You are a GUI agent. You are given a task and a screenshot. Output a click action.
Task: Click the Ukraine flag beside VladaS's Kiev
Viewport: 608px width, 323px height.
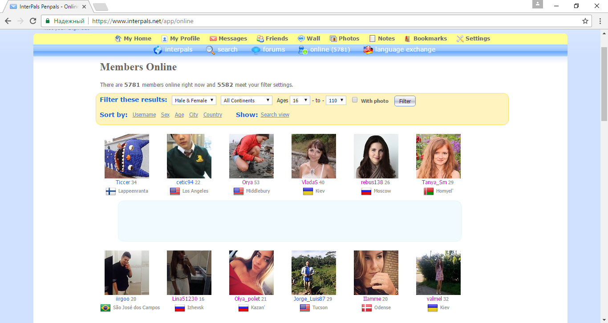(x=308, y=191)
